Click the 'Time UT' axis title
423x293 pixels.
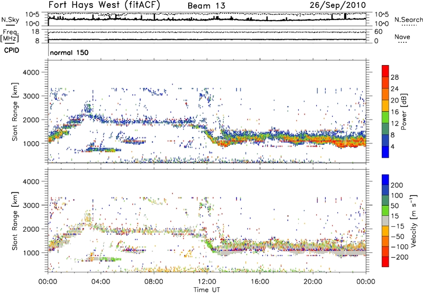pos(207,290)
